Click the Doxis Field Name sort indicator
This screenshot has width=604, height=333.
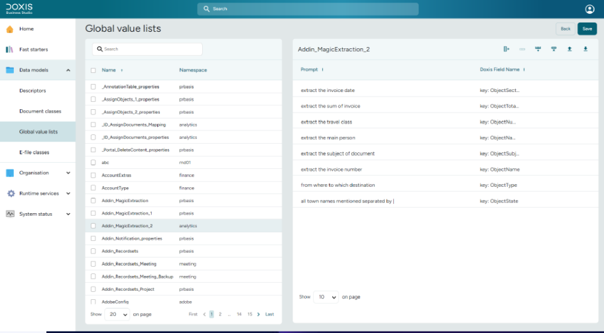coord(524,70)
